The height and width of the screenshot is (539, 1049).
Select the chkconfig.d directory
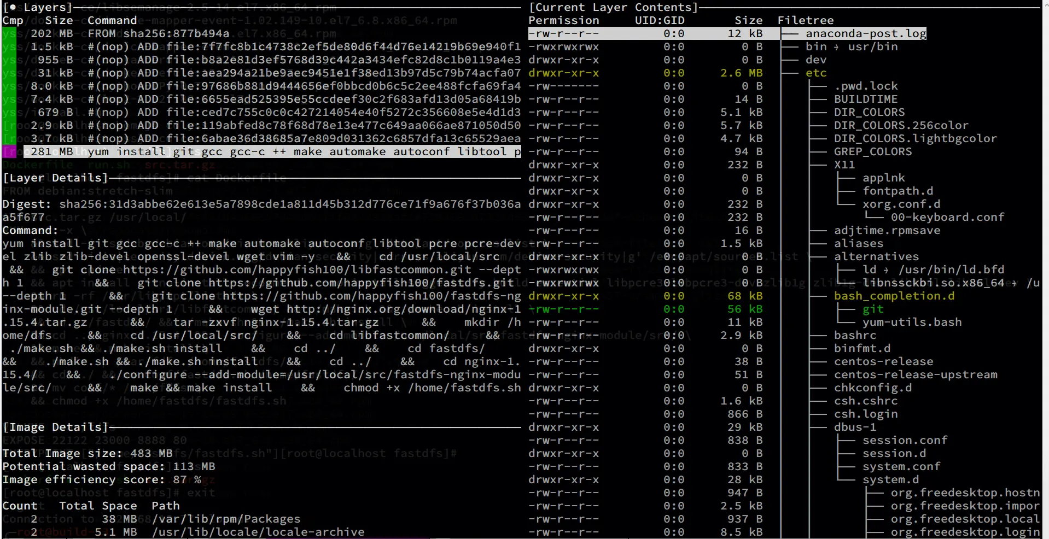tap(873, 388)
